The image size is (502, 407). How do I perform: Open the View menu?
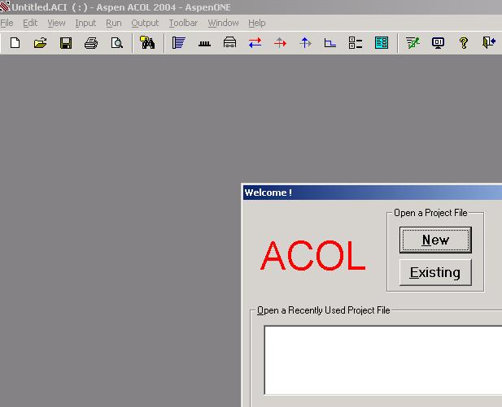tap(56, 23)
